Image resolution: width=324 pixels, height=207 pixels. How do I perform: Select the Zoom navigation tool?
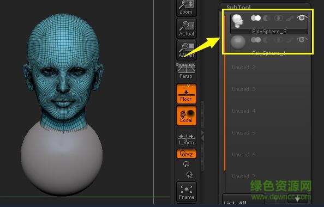click(x=186, y=8)
